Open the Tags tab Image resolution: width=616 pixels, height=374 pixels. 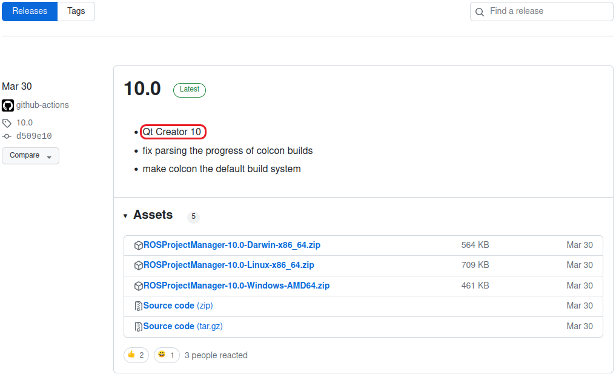76,11
